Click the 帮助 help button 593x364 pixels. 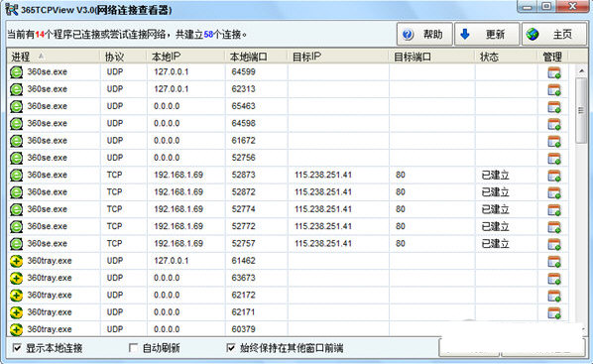point(424,35)
